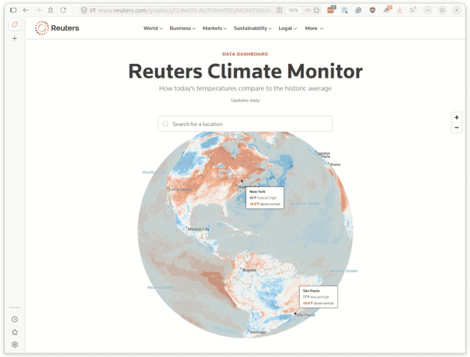The height and width of the screenshot is (357, 470).
Task: Click the Santiago label on globe
Action: (258, 332)
